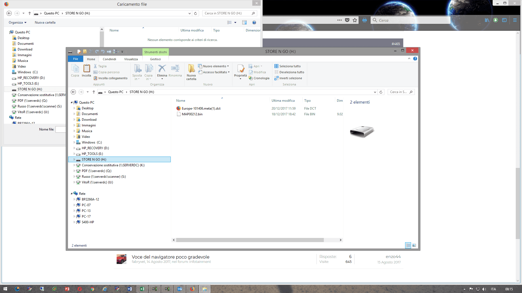Switch to the Gestisci ribbon tab

click(x=156, y=59)
